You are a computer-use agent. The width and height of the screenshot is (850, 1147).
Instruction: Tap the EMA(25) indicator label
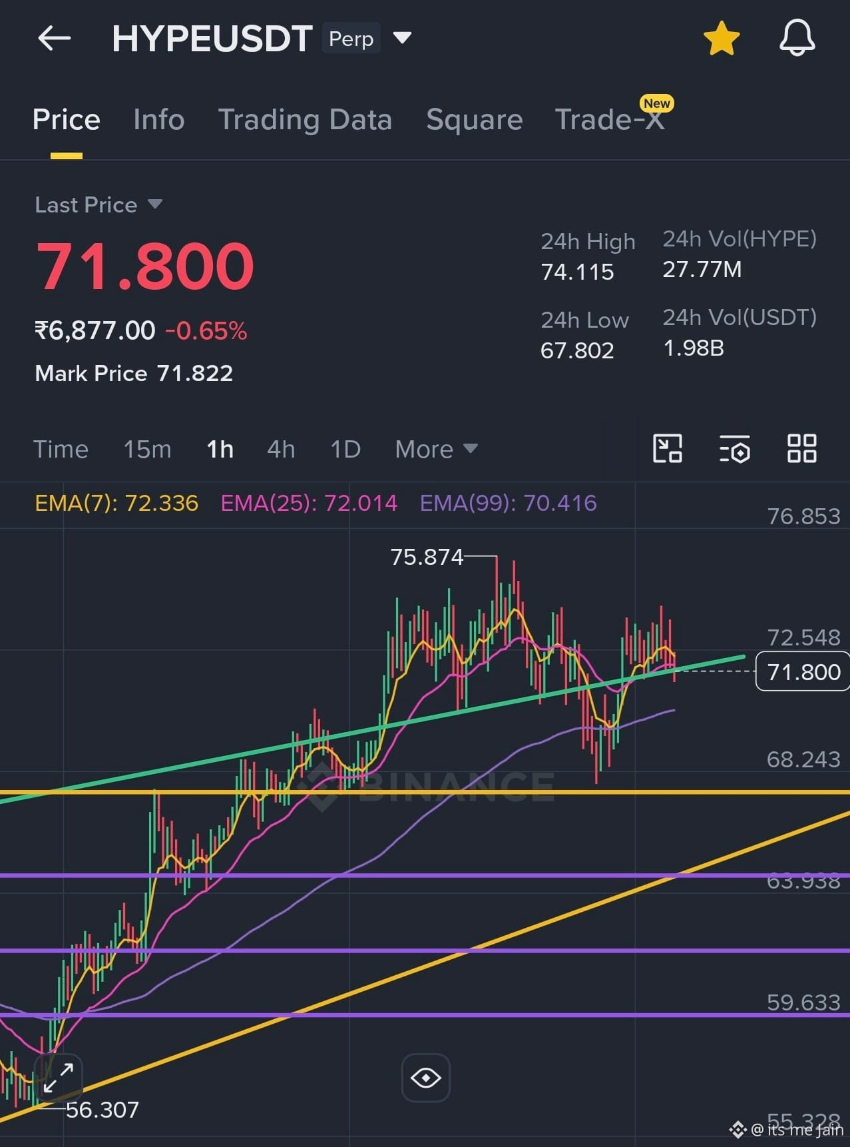[309, 503]
